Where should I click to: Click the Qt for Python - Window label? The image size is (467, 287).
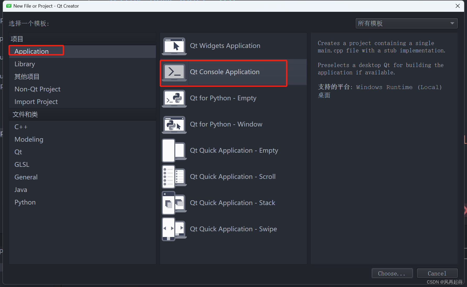tap(226, 124)
